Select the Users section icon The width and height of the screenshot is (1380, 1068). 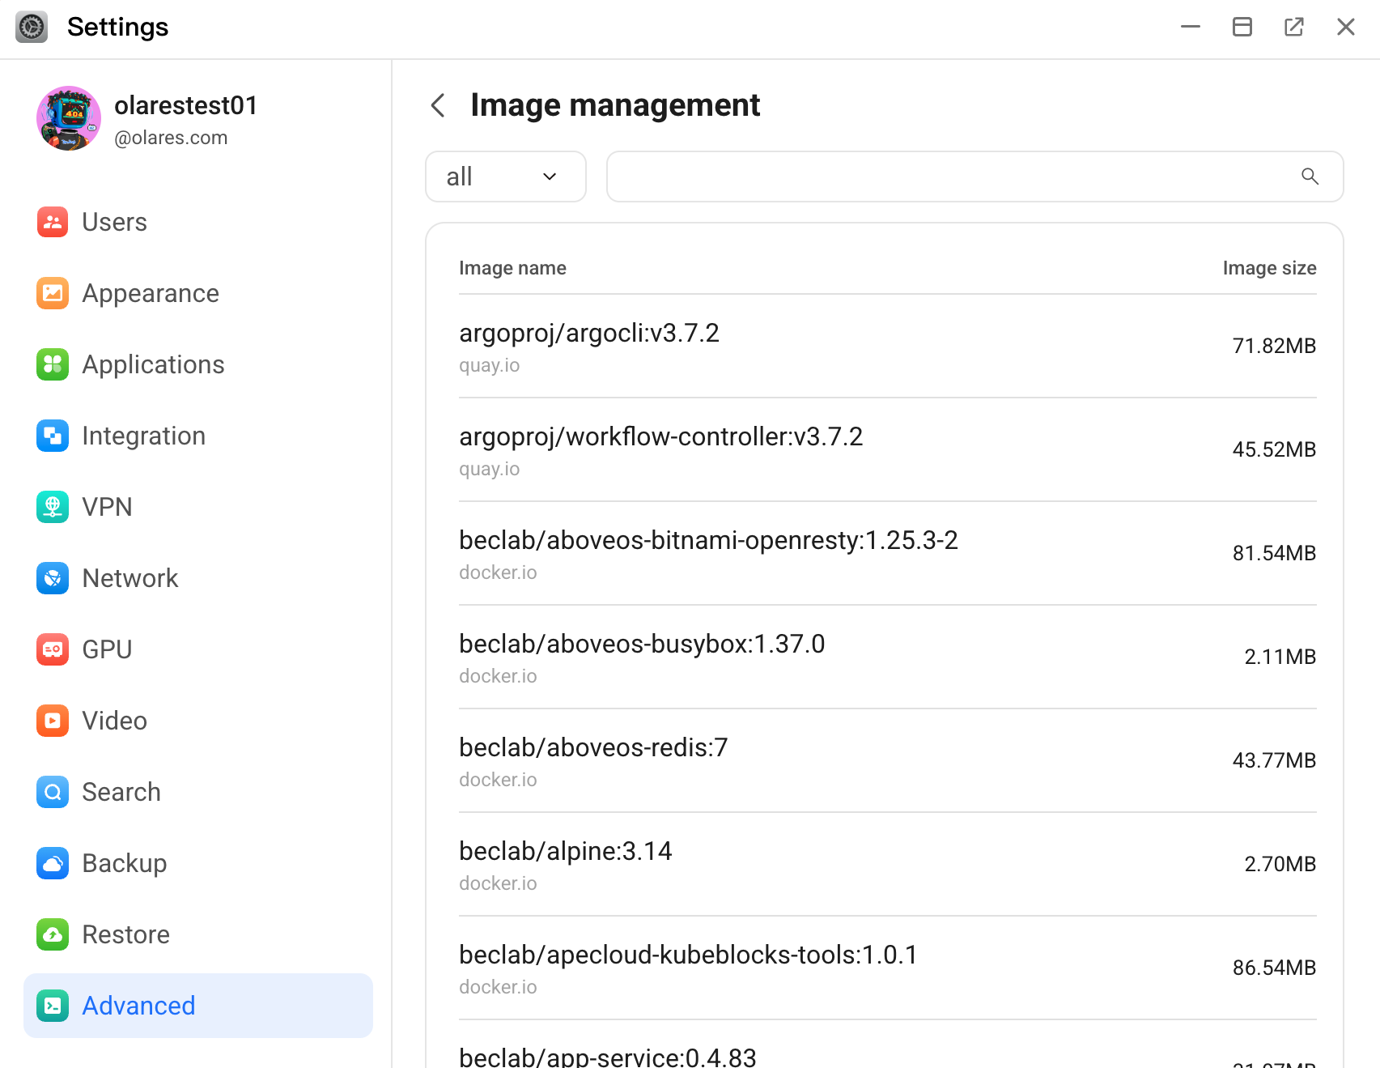pos(52,222)
